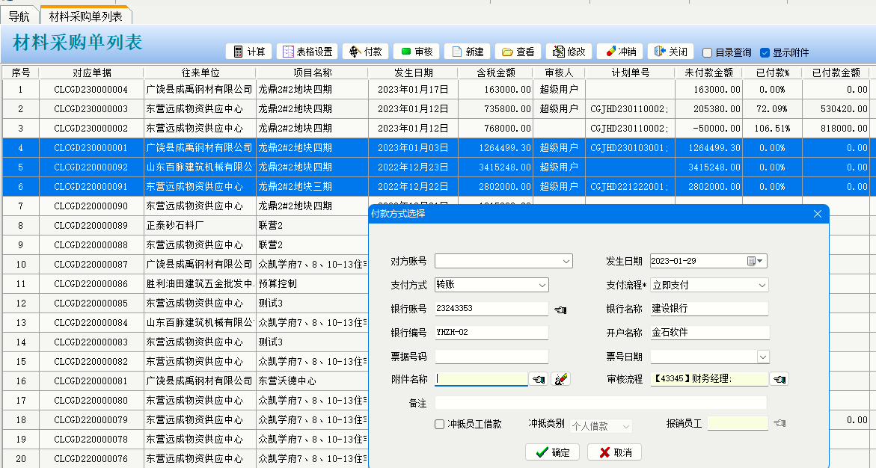Viewport: 876px width, 468px height.
Task: Click the 新建 new document button
Action: click(467, 52)
